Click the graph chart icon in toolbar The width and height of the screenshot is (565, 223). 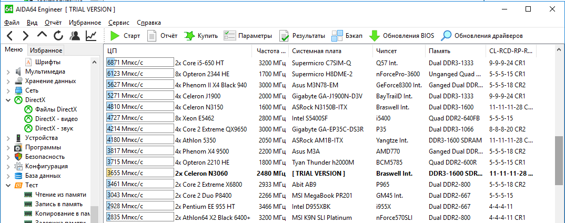pyautogui.click(x=91, y=36)
